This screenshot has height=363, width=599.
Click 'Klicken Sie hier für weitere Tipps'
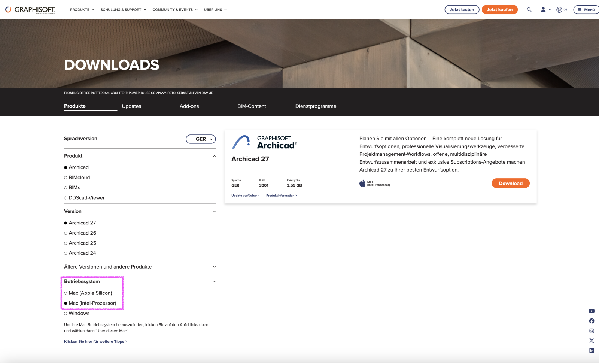[95, 342]
